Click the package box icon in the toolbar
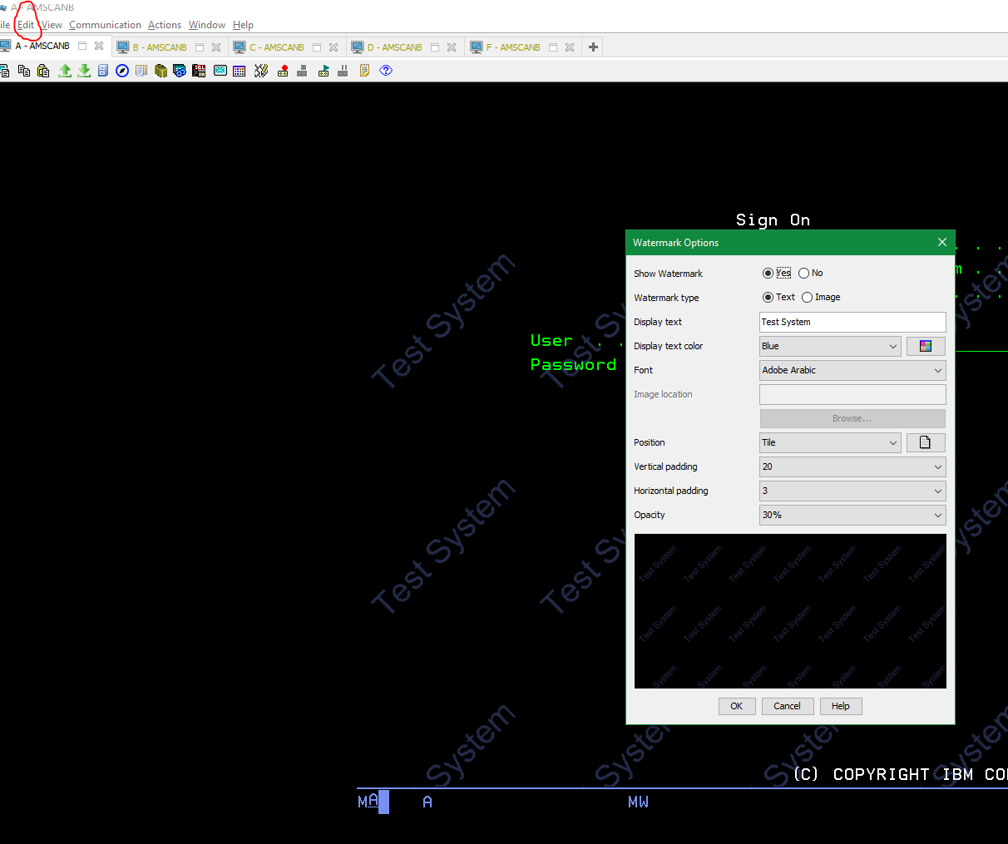The width and height of the screenshot is (1008, 844). (161, 71)
